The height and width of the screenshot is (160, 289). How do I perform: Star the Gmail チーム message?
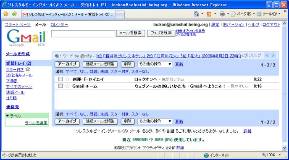click(68, 86)
